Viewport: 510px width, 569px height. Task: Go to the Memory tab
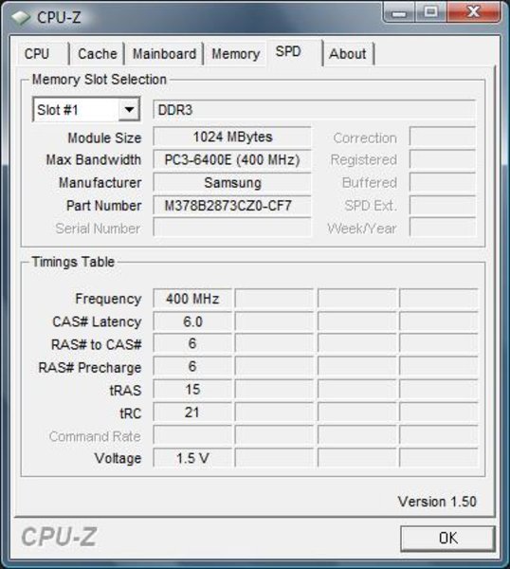coord(235,54)
